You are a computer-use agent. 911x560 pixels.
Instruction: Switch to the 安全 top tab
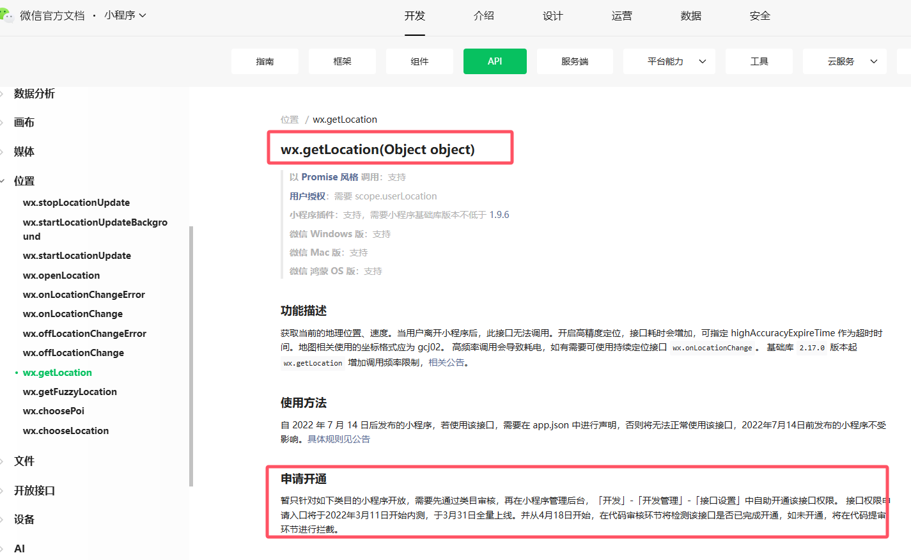pos(760,16)
